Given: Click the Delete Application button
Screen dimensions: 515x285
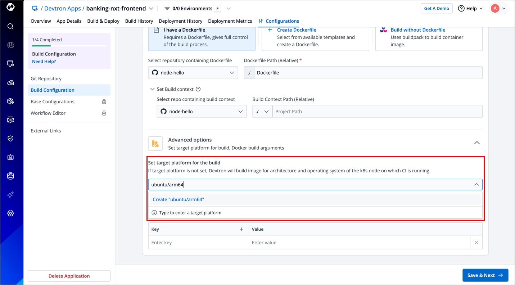Looking at the screenshot, I should [x=69, y=276].
